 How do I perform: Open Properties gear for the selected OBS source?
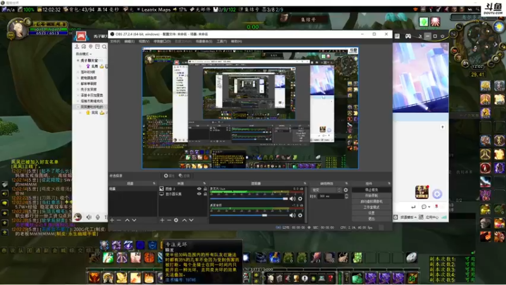(x=169, y=176)
